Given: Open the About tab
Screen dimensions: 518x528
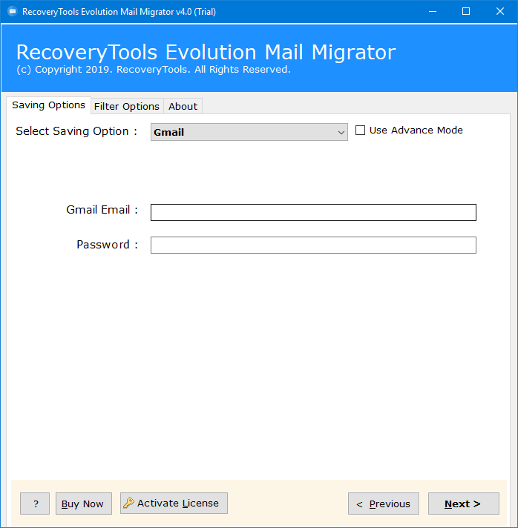Looking at the screenshot, I should point(183,106).
